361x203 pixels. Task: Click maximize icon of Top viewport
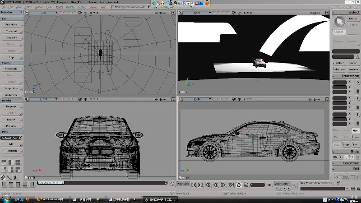[173, 13]
